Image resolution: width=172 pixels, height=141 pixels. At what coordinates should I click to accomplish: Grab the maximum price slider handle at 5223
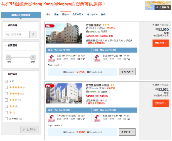tap(33, 57)
